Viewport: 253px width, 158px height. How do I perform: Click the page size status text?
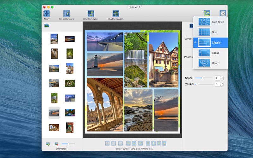[x=134, y=149]
